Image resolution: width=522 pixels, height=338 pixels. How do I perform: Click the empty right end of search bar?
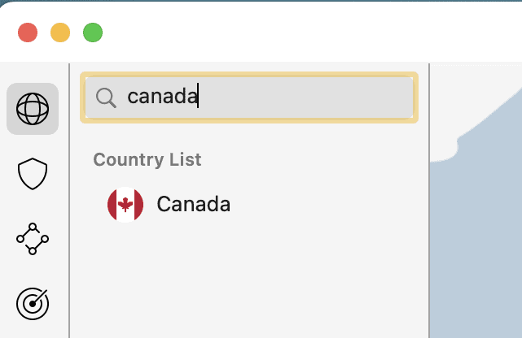(383, 97)
